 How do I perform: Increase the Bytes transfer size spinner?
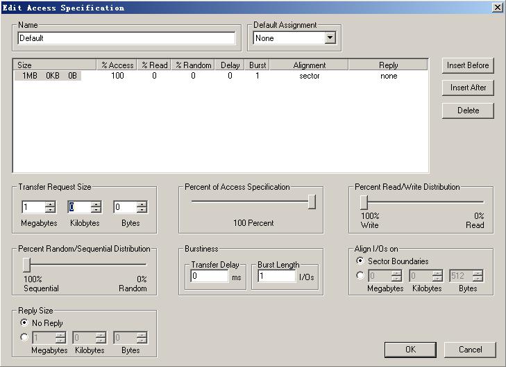click(142, 204)
